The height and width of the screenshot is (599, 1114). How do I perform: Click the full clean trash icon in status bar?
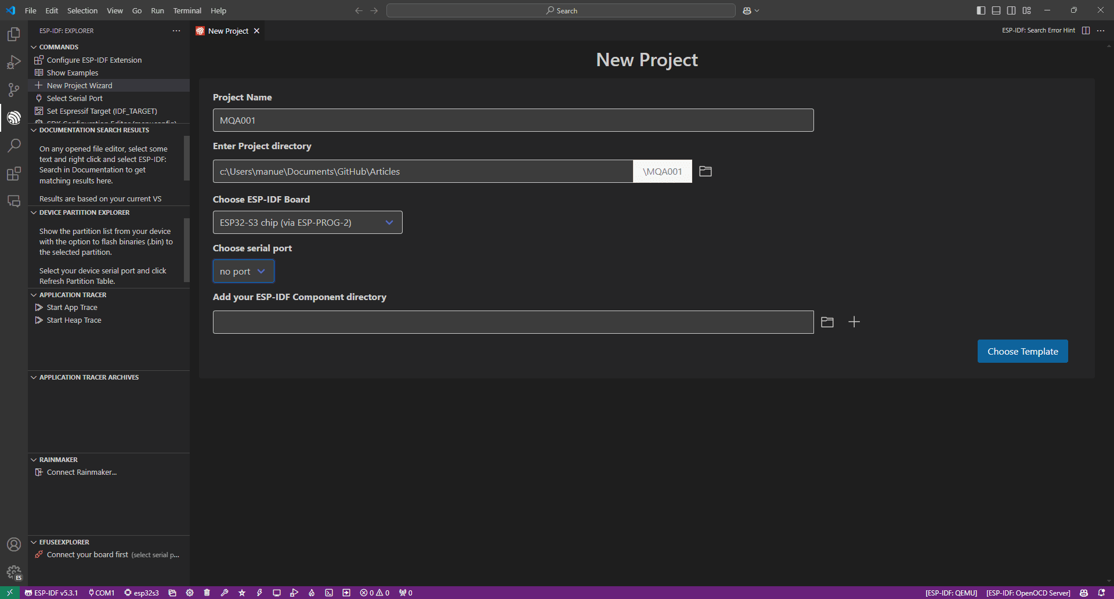pos(207,593)
